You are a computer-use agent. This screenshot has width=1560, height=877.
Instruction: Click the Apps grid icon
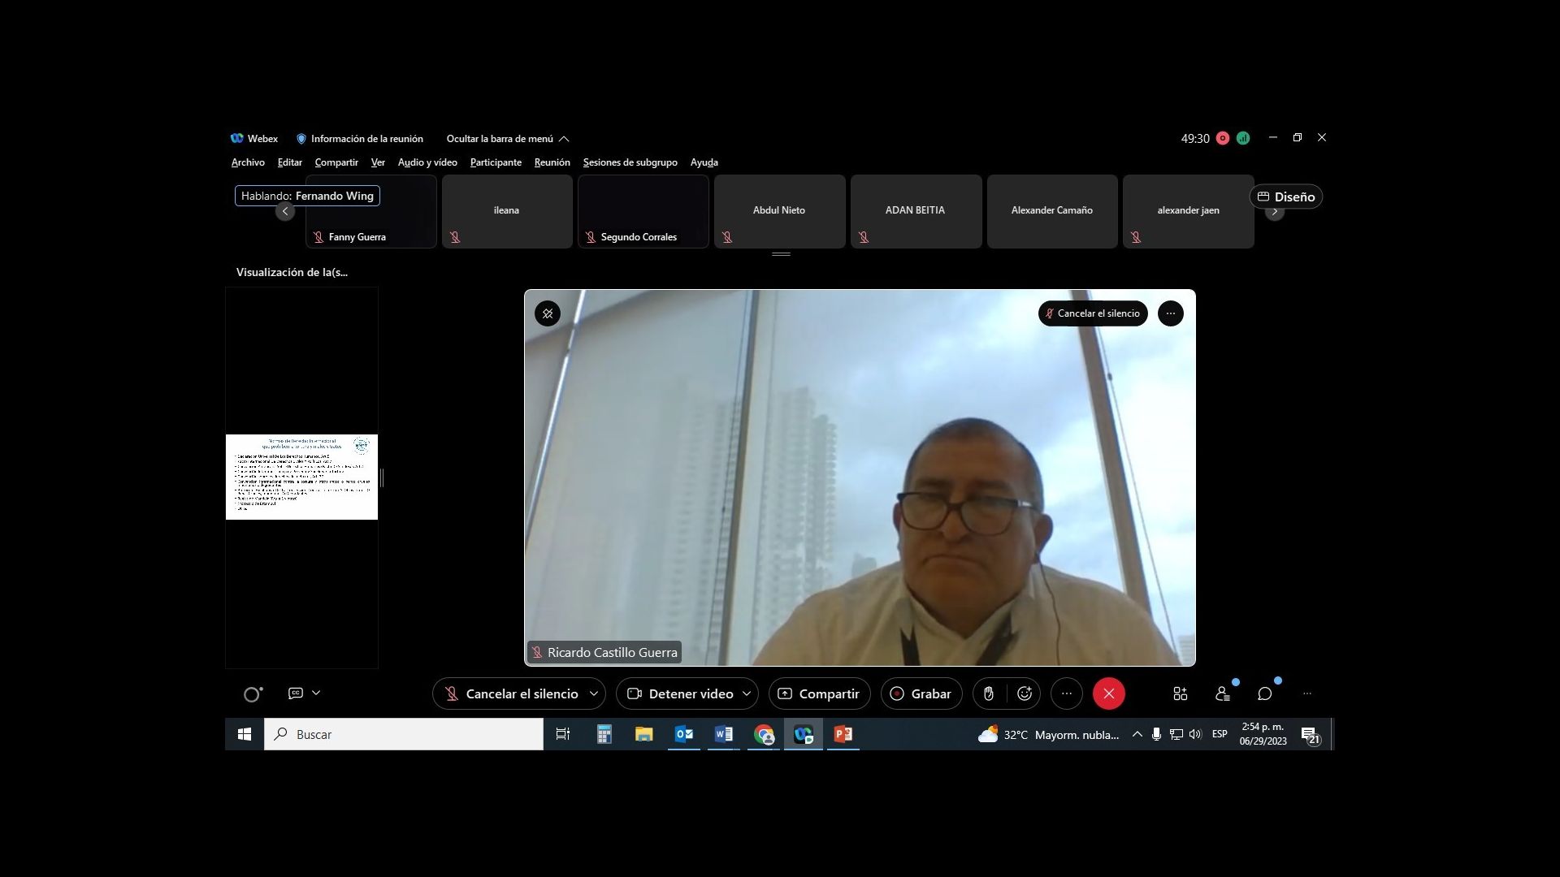1181,693
